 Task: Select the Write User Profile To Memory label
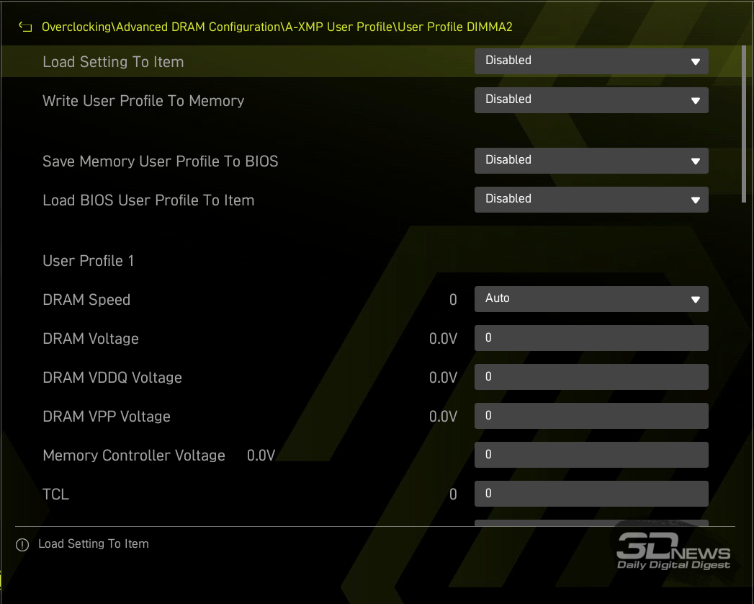coord(143,101)
